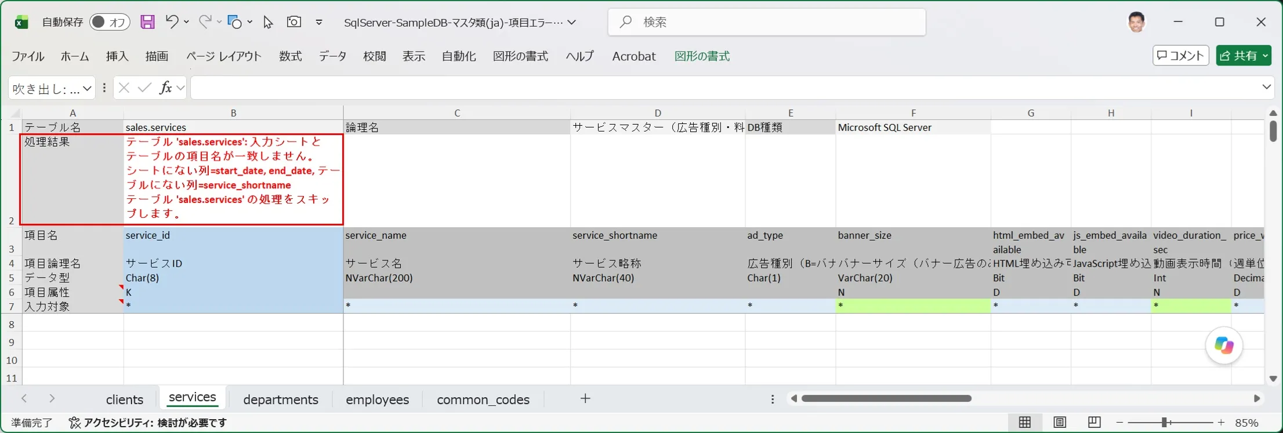Select the pointer cursor tool icon
The width and height of the screenshot is (1283, 433).
267,22
